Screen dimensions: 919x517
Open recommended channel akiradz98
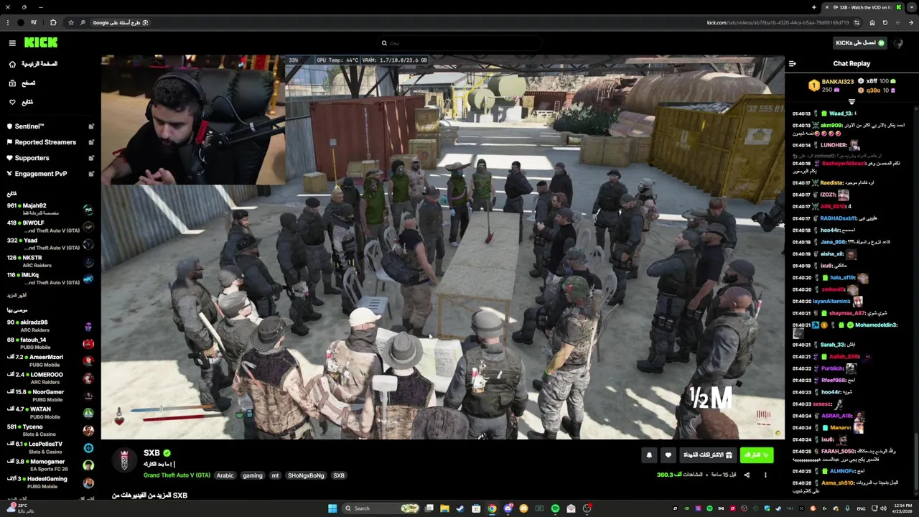(x=50, y=326)
